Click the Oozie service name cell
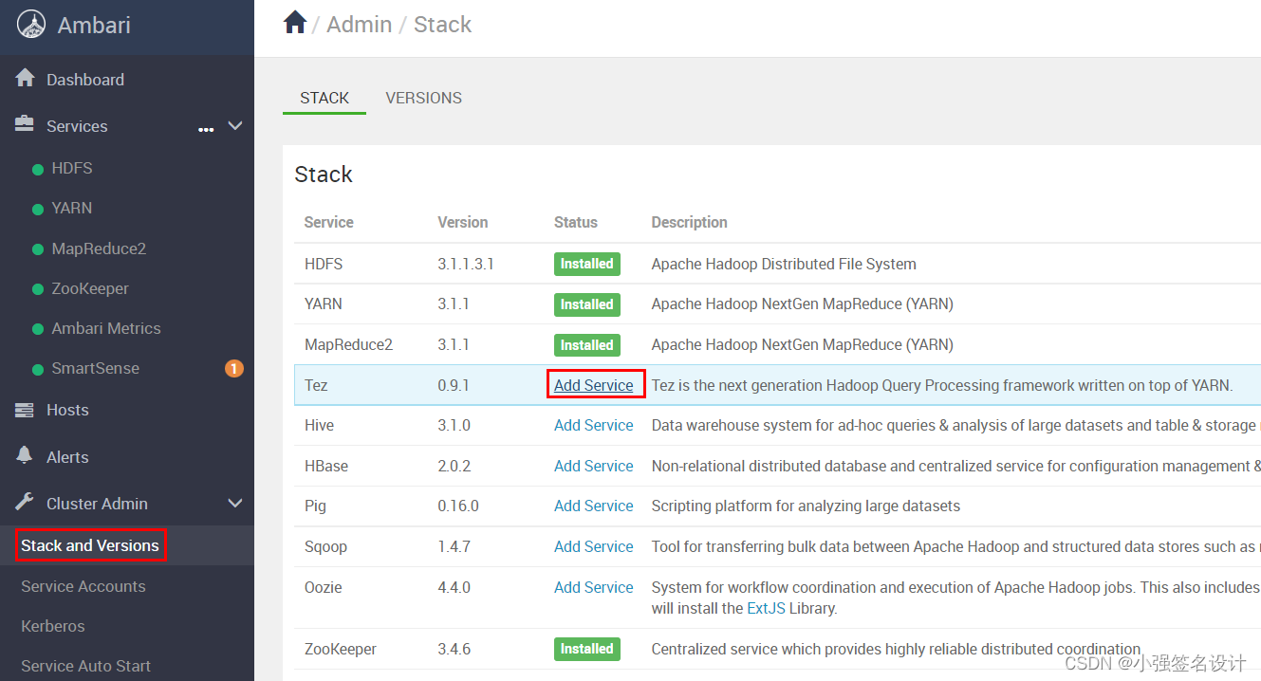The width and height of the screenshot is (1261, 681). click(324, 587)
